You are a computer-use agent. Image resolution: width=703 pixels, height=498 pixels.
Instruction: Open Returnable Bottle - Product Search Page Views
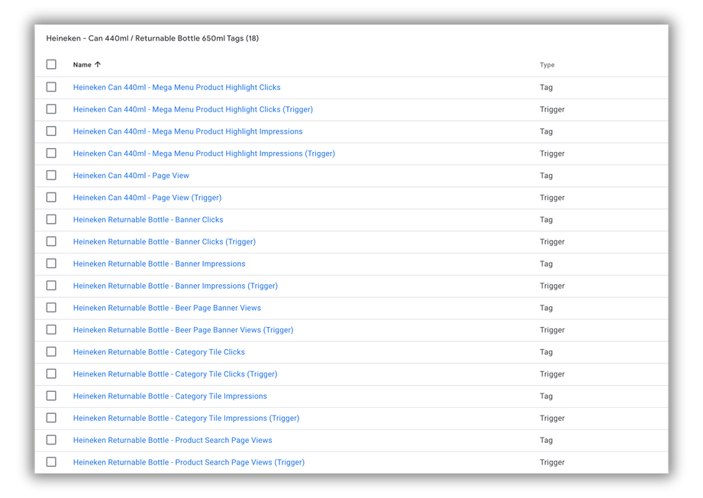tap(173, 440)
